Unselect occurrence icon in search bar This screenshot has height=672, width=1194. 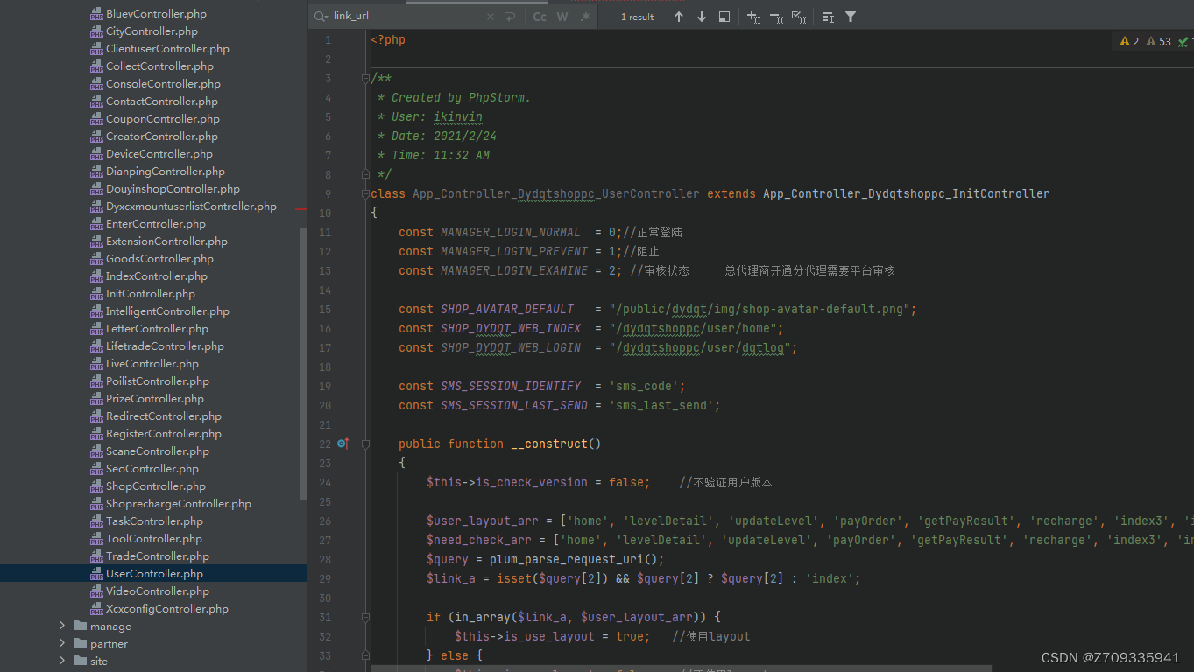[776, 17]
